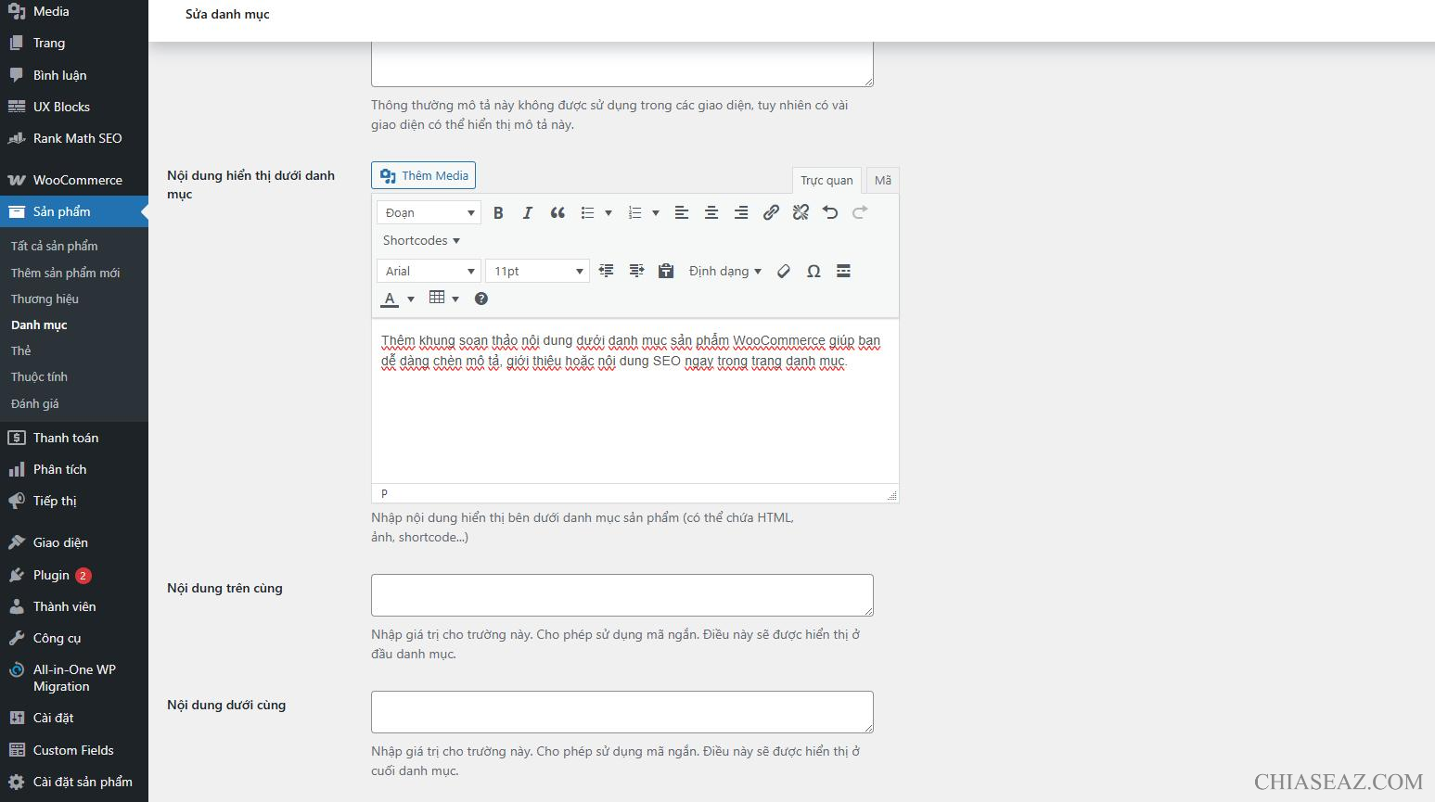Switch to the Mã code tab
The width and height of the screenshot is (1435, 802).
[882, 180]
